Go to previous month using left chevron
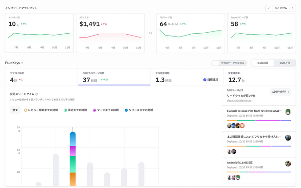 pos(269,8)
